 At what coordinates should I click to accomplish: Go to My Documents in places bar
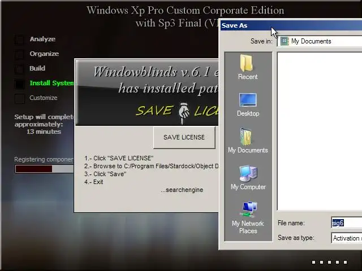click(x=248, y=141)
